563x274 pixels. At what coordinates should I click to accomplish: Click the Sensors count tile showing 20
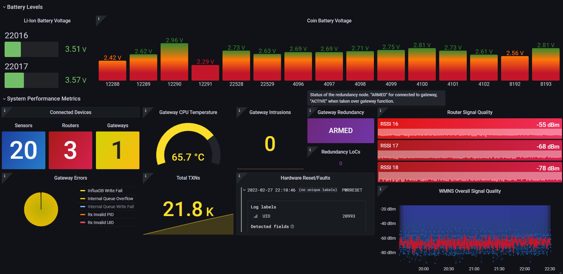[x=24, y=150]
